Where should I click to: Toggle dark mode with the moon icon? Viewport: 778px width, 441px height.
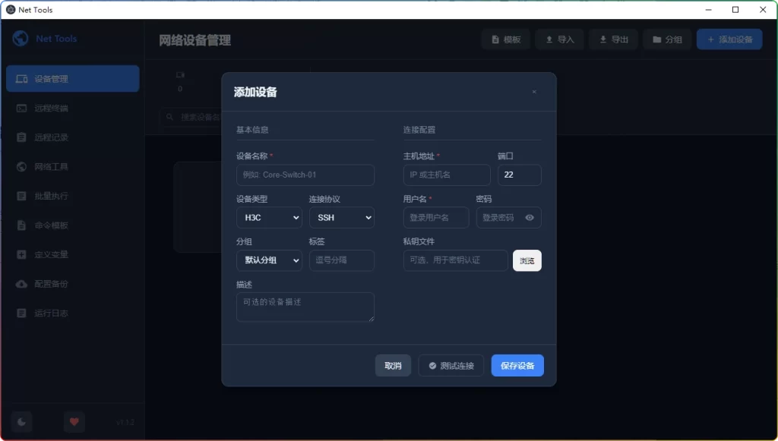[x=21, y=421]
